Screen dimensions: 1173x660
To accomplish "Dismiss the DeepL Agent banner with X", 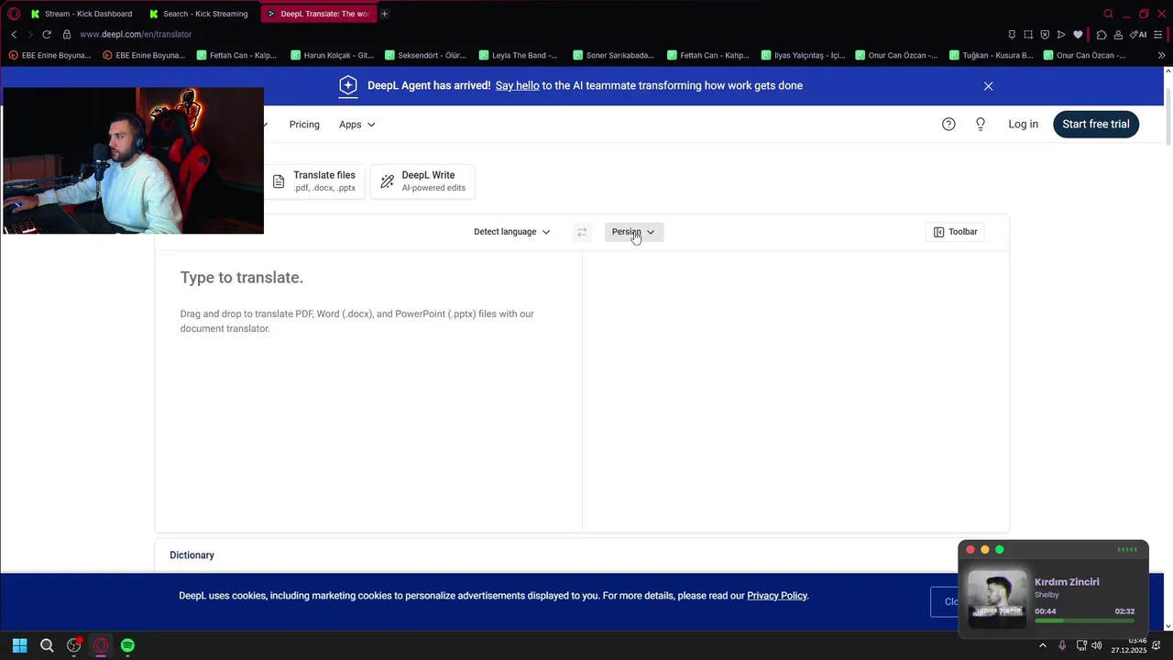I will pyautogui.click(x=988, y=86).
